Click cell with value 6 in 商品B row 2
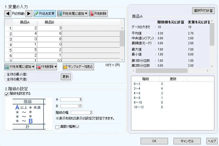The image size is (219, 146). (49, 34)
